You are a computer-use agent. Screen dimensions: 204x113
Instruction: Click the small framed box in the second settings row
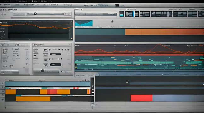point(45,55)
